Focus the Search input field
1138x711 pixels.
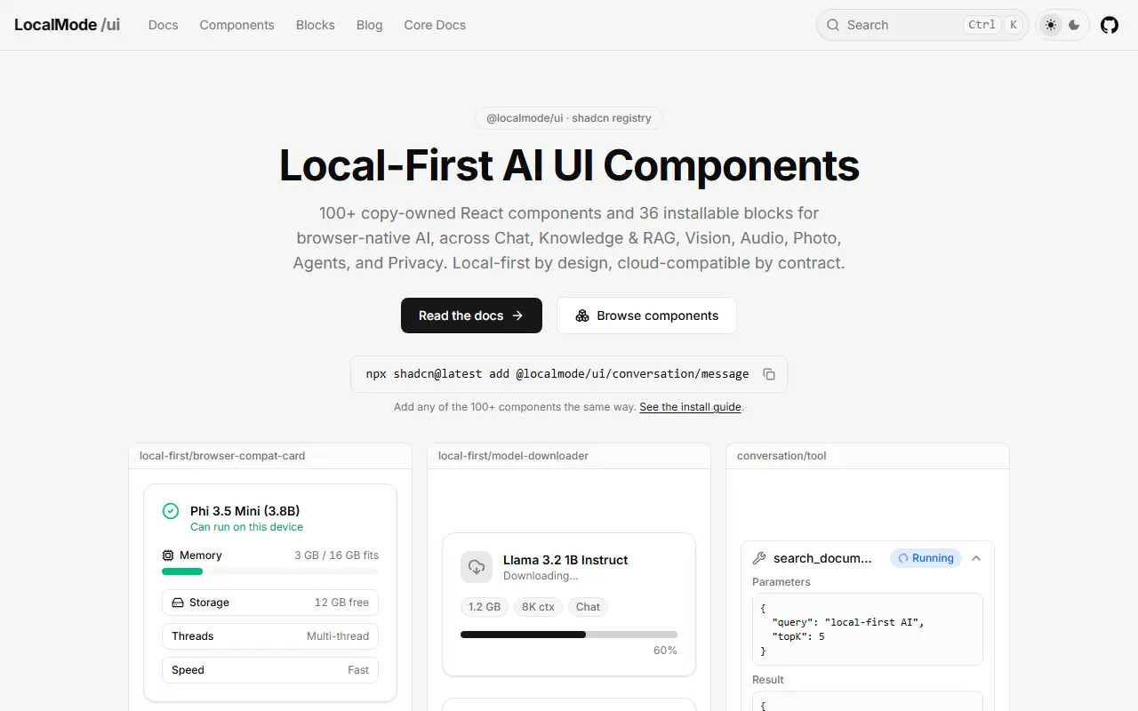(922, 25)
